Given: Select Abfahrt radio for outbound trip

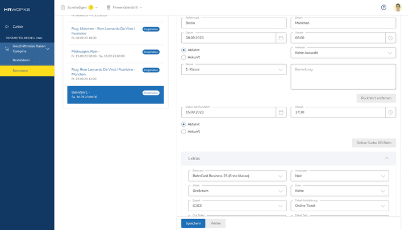Looking at the screenshot, I should click(183, 50).
